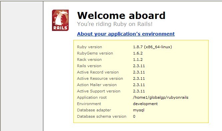Select the 'mysql' adapter value
222x131 pixels.
click(139, 110)
